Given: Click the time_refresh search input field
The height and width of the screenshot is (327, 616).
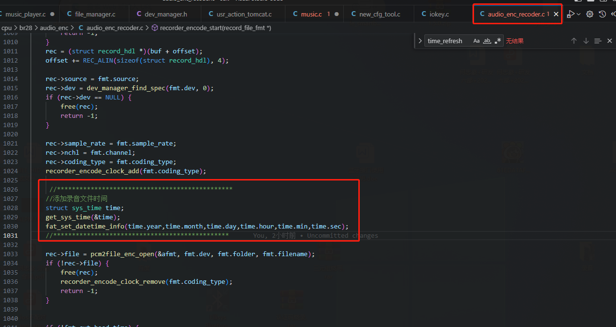Looking at the screenshot, I should (447, 41).
